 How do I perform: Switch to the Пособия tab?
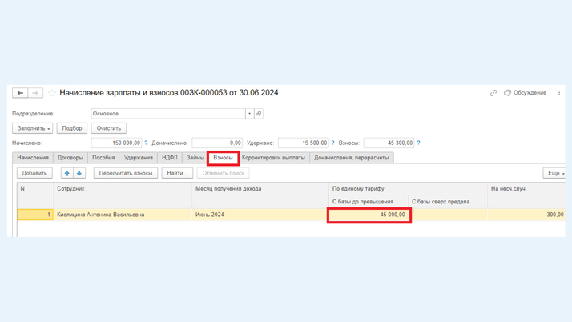pyautogui.click(x=103, y=158)
